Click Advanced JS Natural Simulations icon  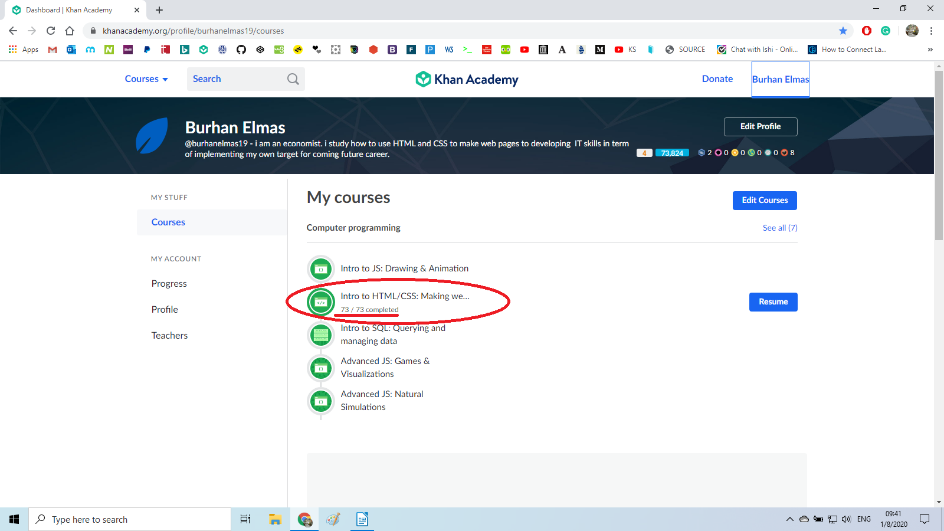point(321,401)
